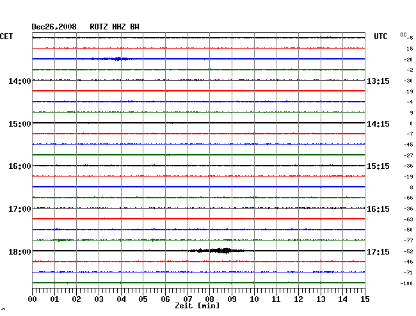Viewport: 416px width, 316px height.
Task: Select DC offset value -50
Action: 408,230
